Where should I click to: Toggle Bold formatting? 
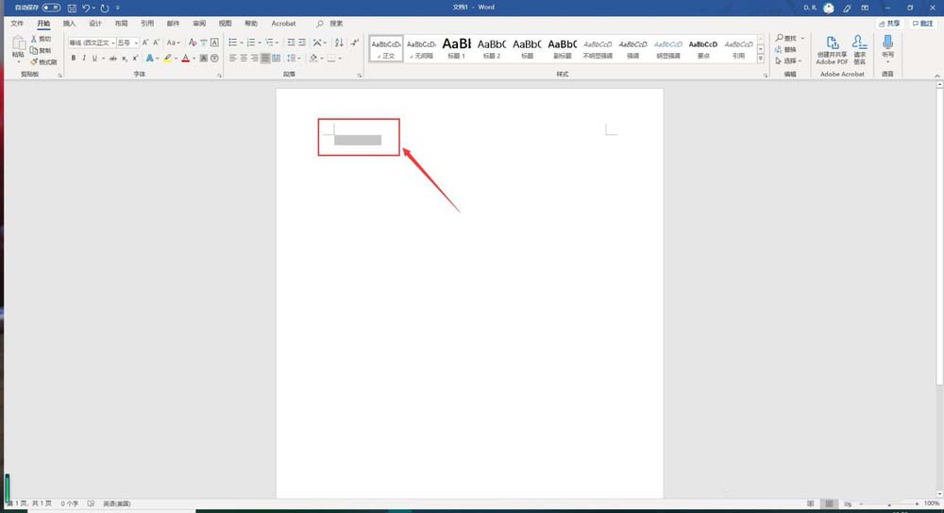pos(73,59)
